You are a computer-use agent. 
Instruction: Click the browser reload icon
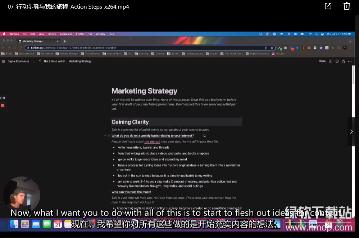click(x=15, y=48)
